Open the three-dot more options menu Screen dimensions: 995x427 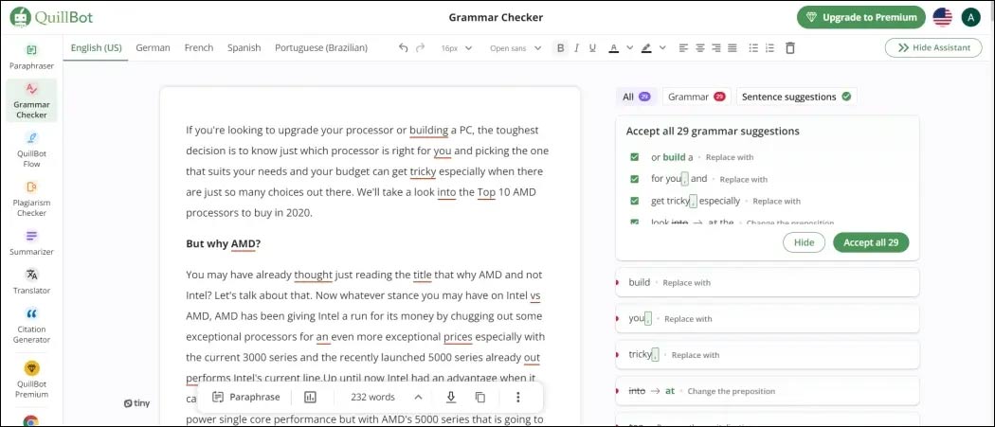517,398
